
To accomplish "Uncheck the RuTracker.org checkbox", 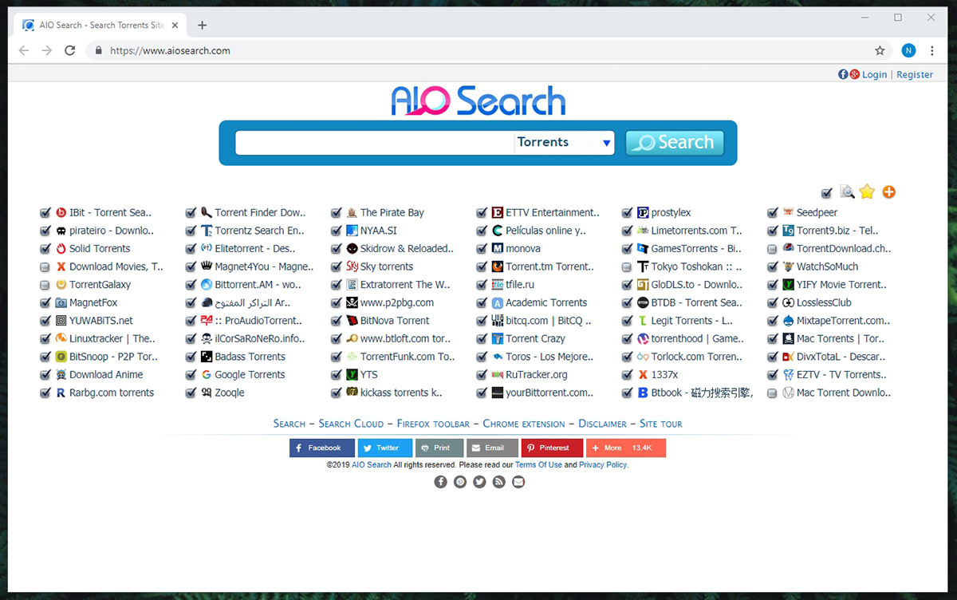I will (482, 375).
